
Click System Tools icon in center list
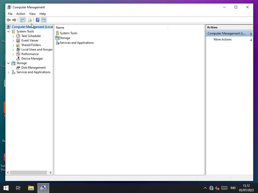(57, 33)
